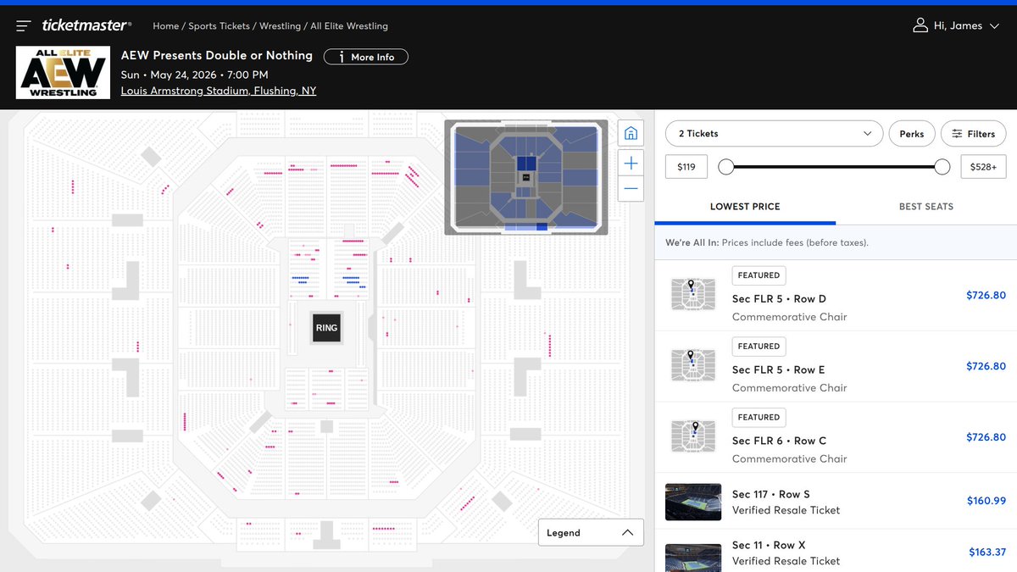
Task: Open the user account profile icon
Action: click(x=920, y=25)
